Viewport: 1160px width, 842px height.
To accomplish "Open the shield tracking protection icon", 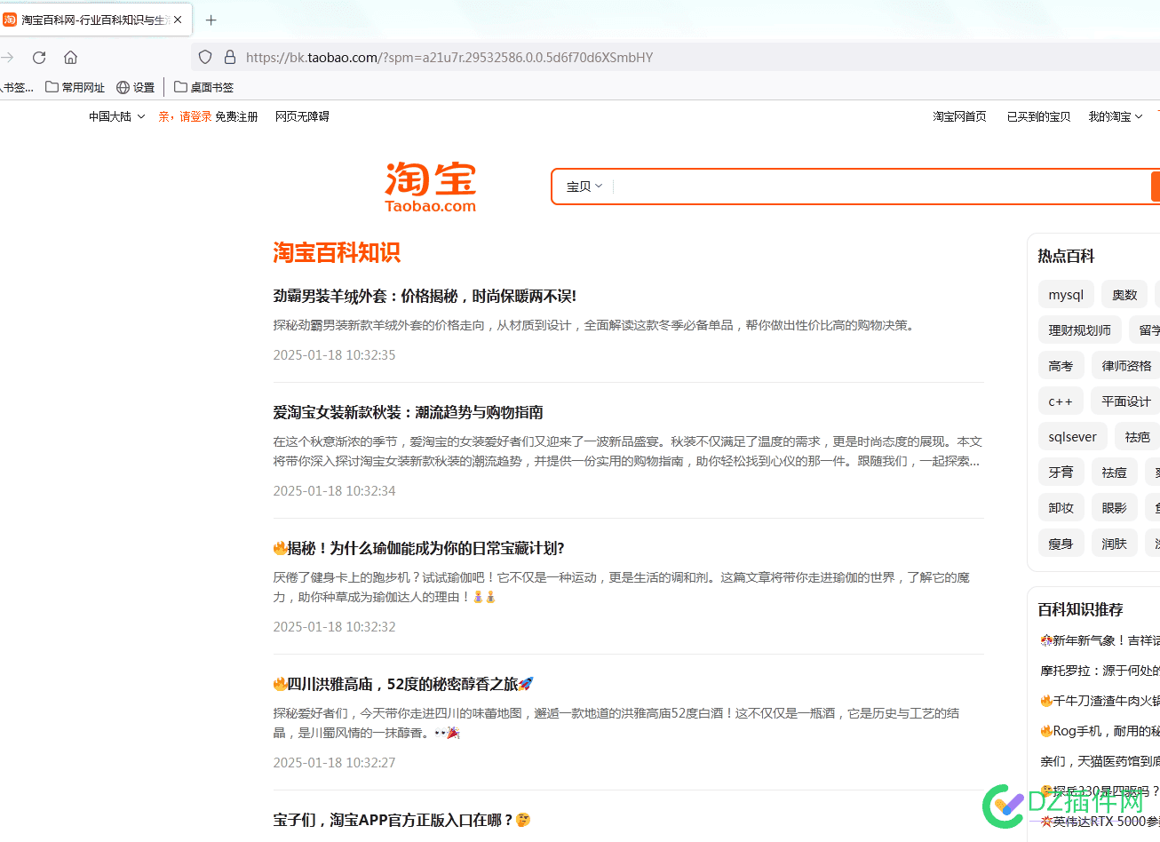I will coord(205,58).
